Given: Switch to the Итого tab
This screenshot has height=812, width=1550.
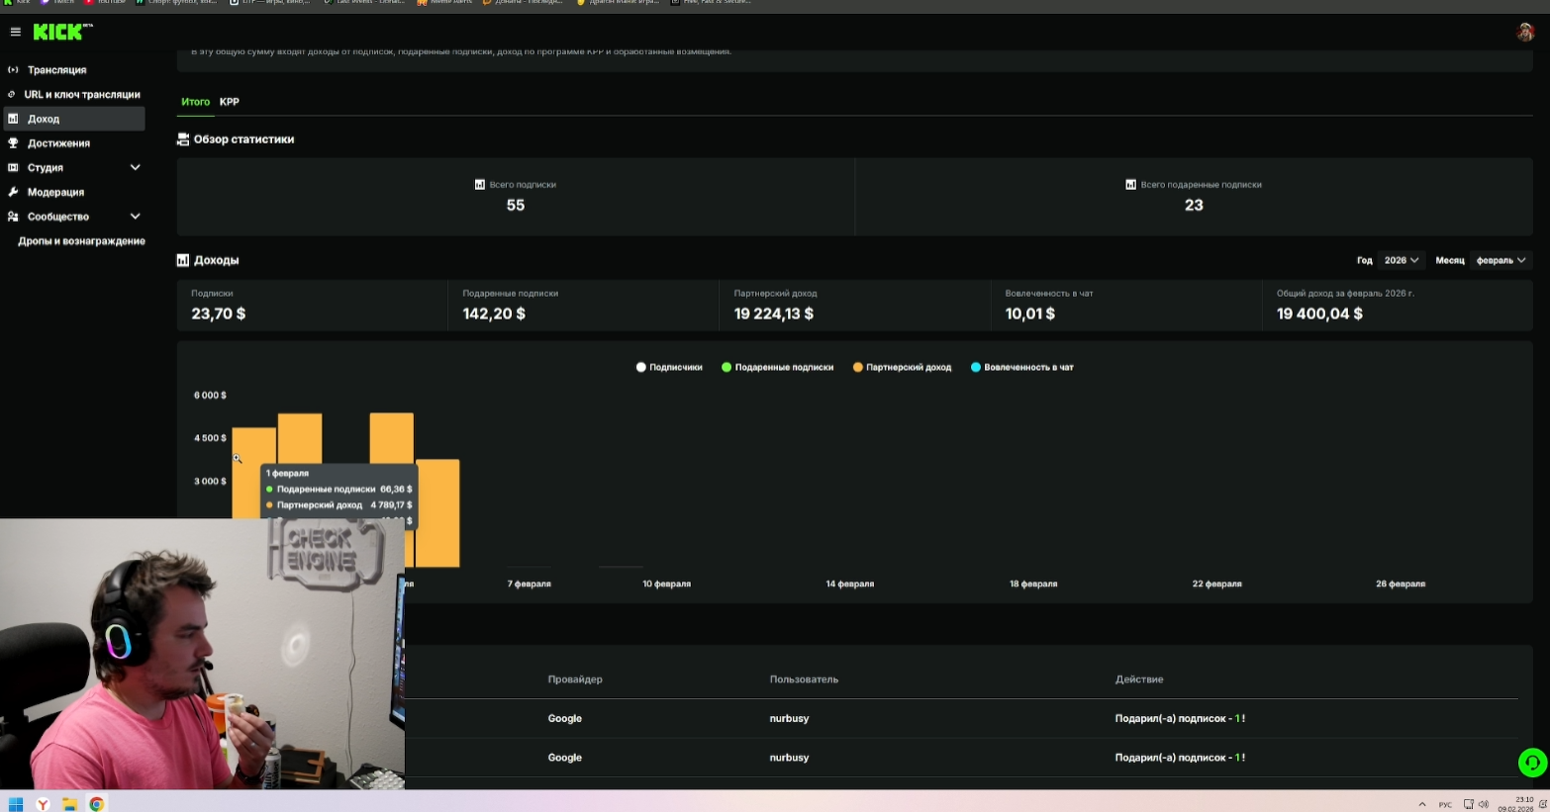Looking at the screenshot, I should pos(196,102).
